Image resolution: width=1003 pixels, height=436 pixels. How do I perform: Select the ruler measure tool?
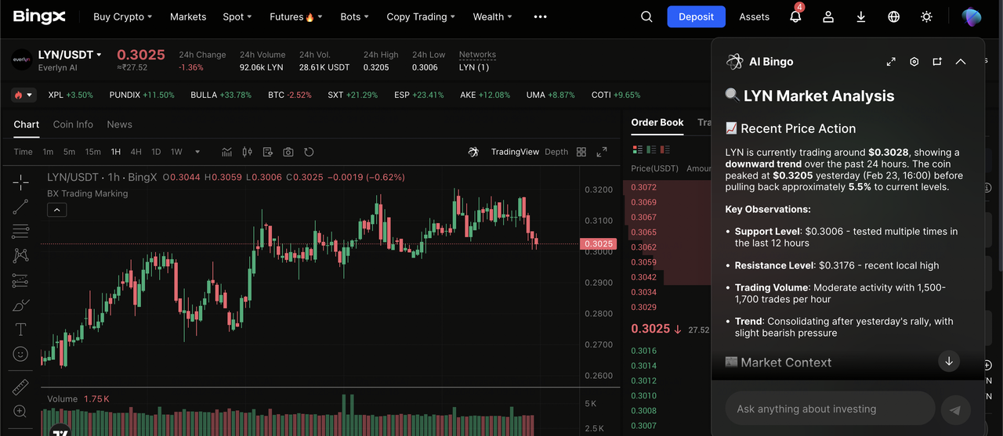tap(20, 387)
